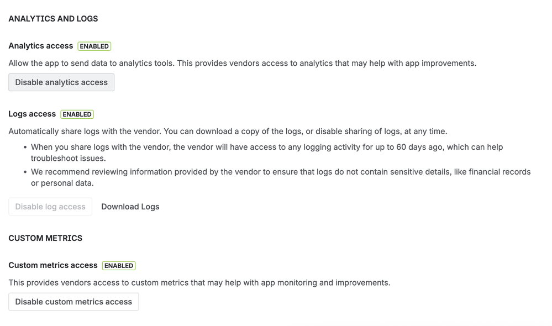Viewport: 552px width, 326px height.
Task: Click the ENABLED badge beside Custom metrics access
Action: click(x=119, y=266)
